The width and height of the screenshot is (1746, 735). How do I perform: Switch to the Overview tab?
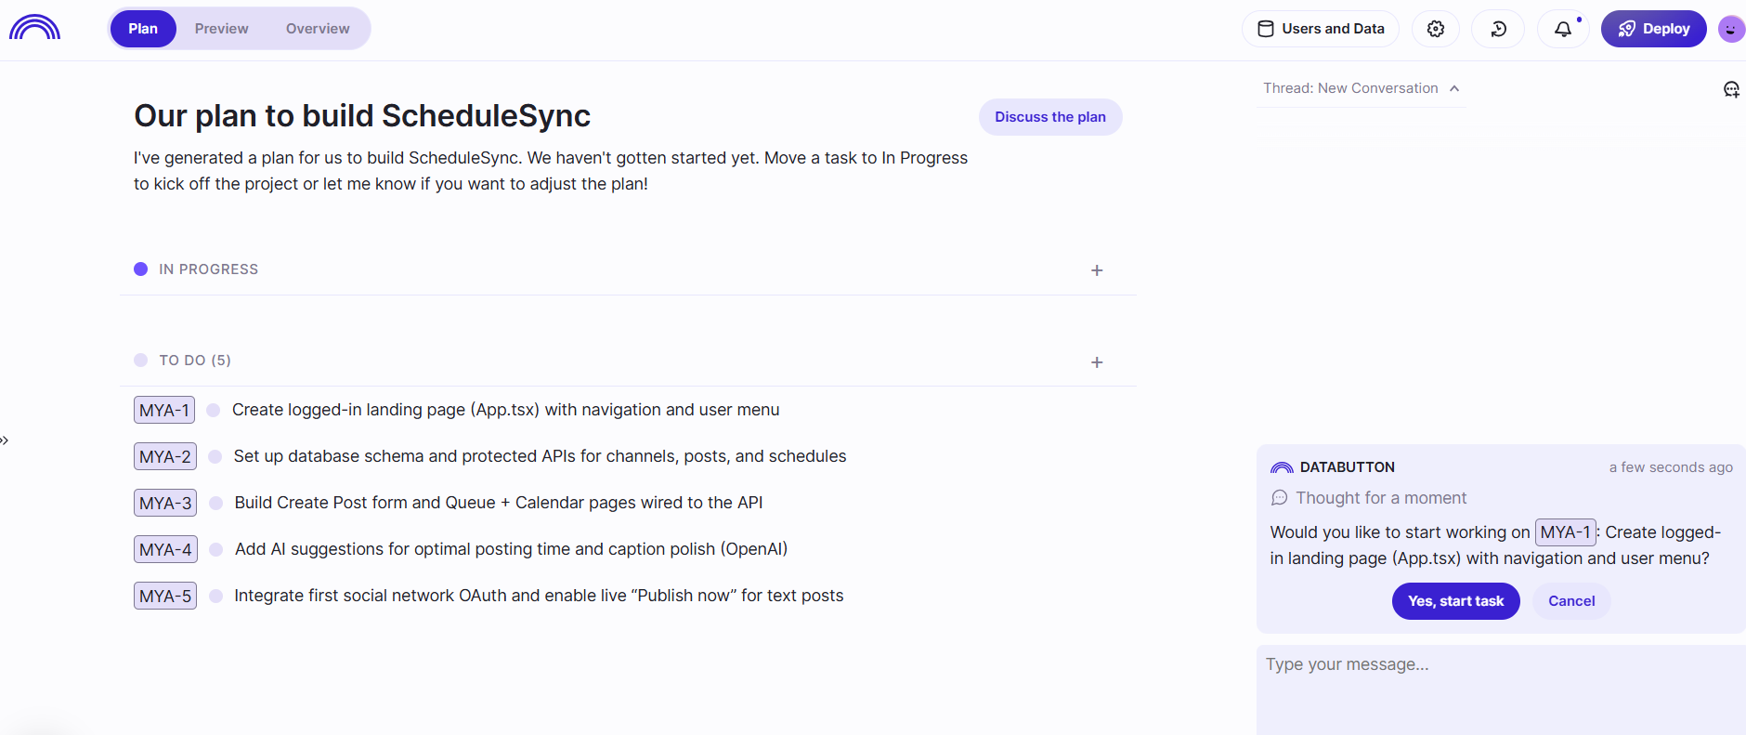(318, 29)
